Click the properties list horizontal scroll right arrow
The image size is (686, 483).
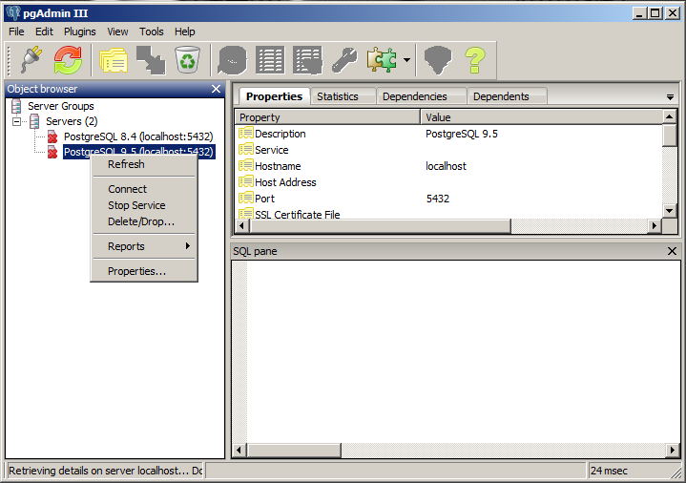(x=655, y=226)
